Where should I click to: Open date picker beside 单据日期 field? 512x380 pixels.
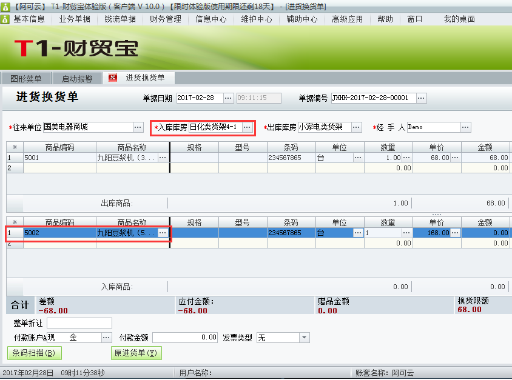[229, 98]
